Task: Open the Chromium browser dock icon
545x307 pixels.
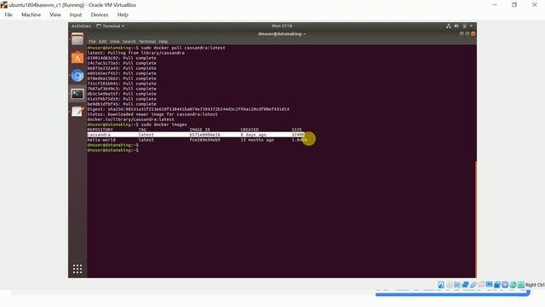Action: (x=77, y=76)
